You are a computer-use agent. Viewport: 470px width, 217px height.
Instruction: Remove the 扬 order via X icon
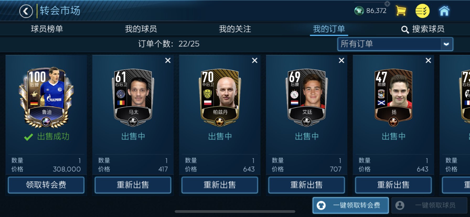coord(428,61)
